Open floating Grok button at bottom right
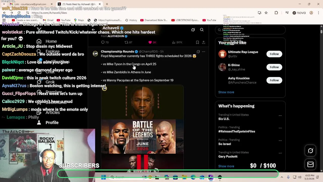The width and height of the screenshot is (323, 182). tap(310, 151)
